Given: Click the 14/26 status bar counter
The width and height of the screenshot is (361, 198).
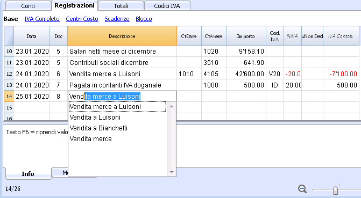Looking at the screenshot, I should tap(13, 189).
